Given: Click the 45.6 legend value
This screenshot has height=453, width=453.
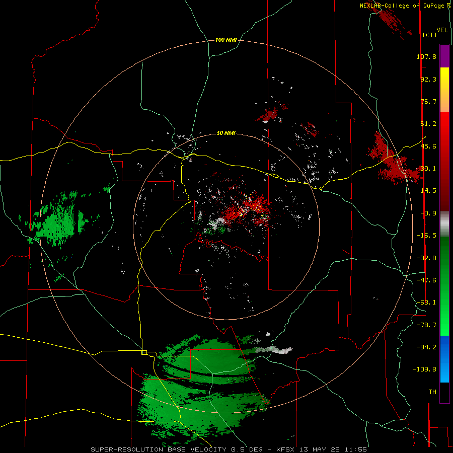Looking at the screenshot, I should 428,146.
